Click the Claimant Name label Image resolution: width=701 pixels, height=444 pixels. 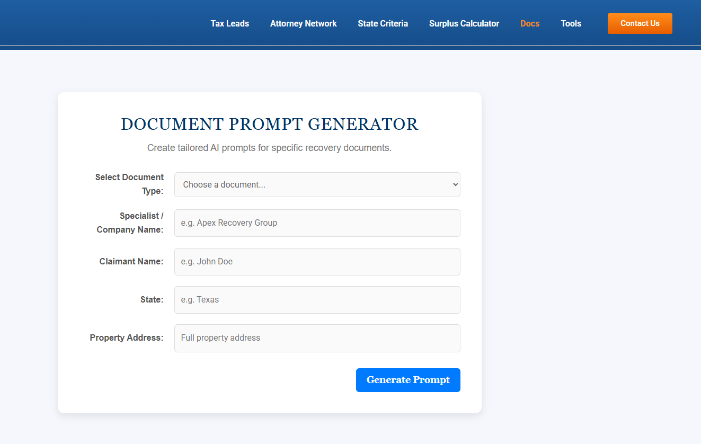tap(131, 261)
